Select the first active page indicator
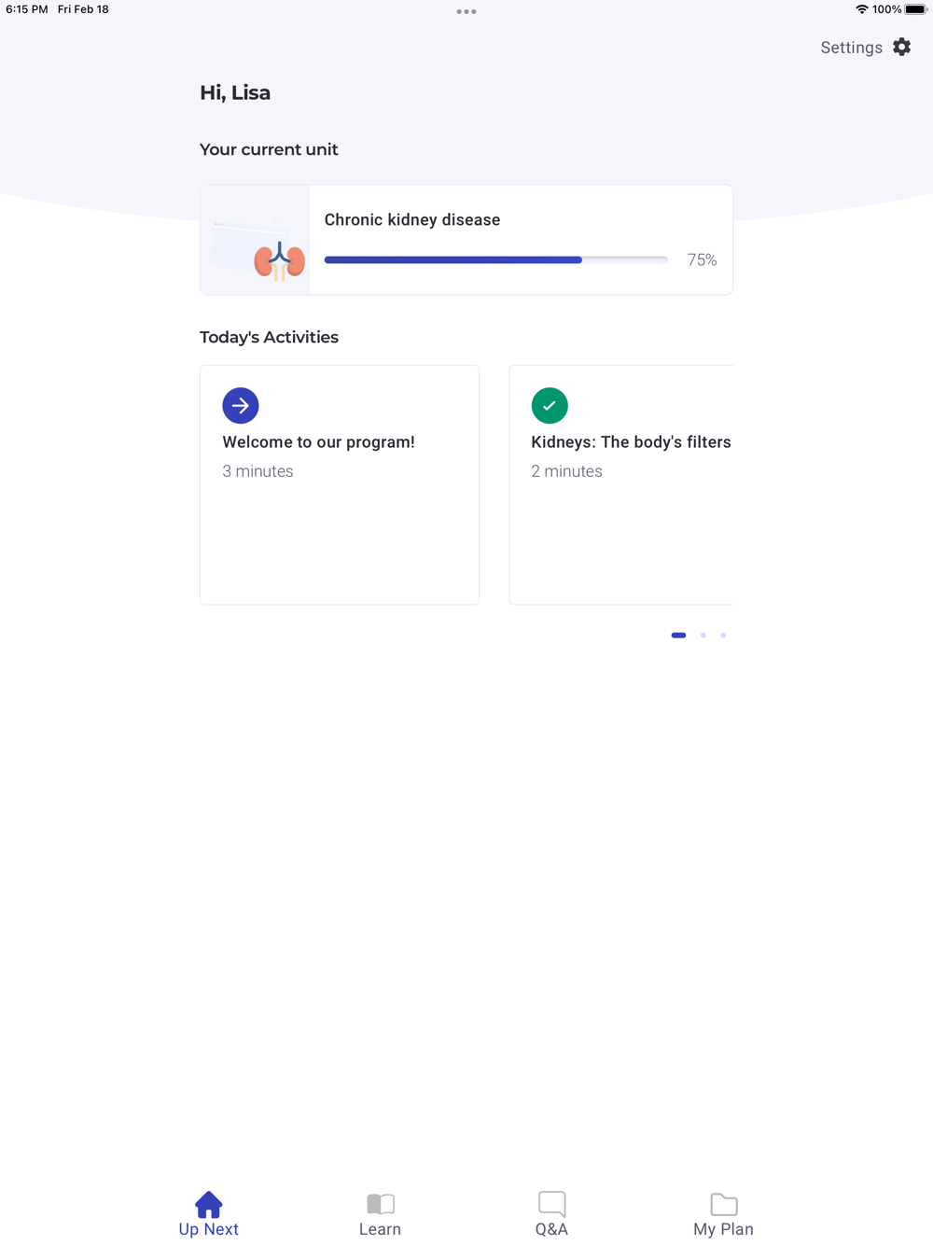Screen dimensions: 933x1245 (x=678, y=635)
